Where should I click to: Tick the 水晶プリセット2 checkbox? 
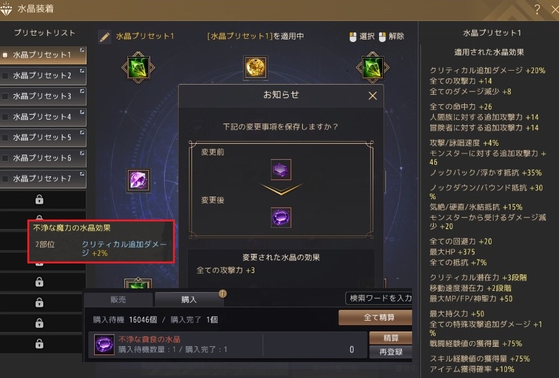tap(5, 76)
